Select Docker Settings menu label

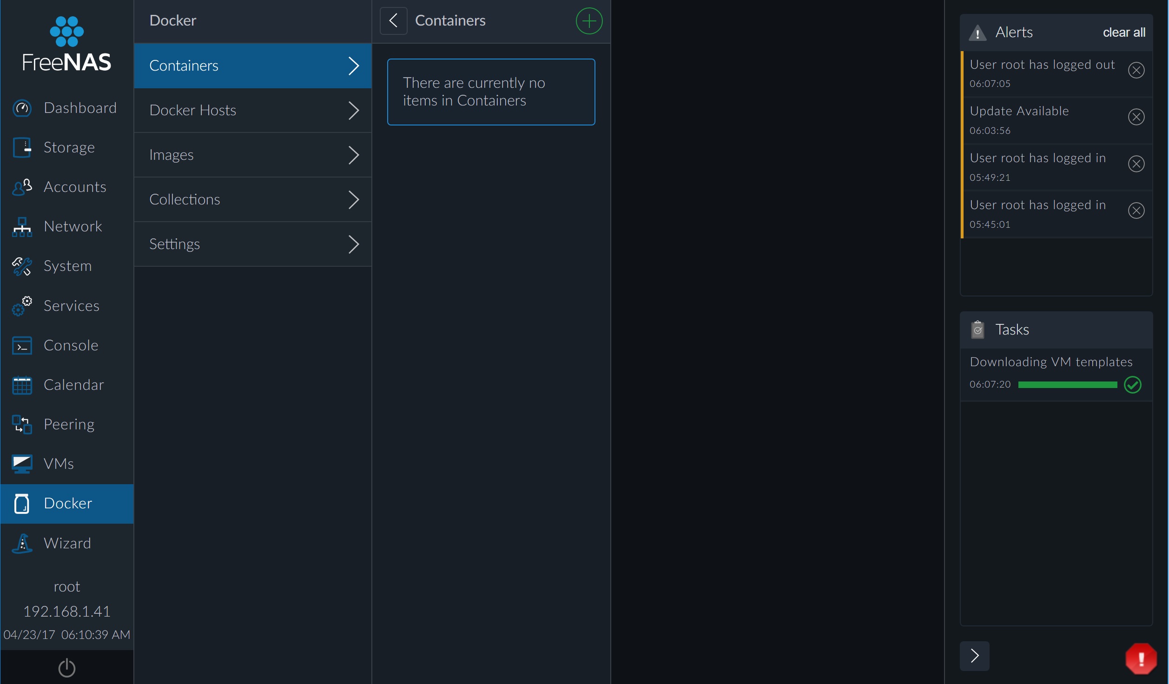(x=175, y=244)
